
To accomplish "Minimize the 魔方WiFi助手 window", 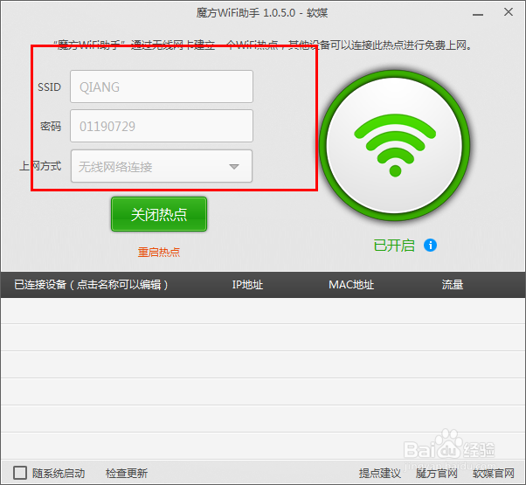I will tap(478, 14).
